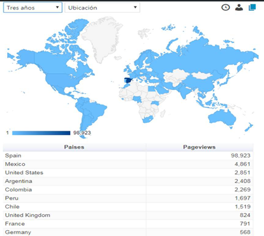This screenshot has width=264, height=236.
Task: Select the Spain table row
Action: tap(128, 156)
